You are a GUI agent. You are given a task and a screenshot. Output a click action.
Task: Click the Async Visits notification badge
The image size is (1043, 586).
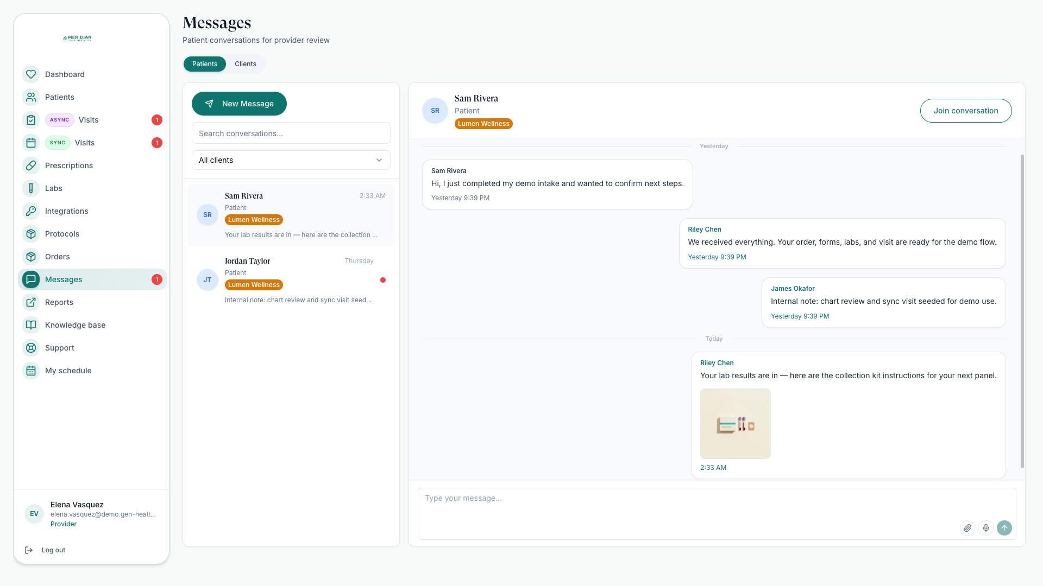coord(157,120)
